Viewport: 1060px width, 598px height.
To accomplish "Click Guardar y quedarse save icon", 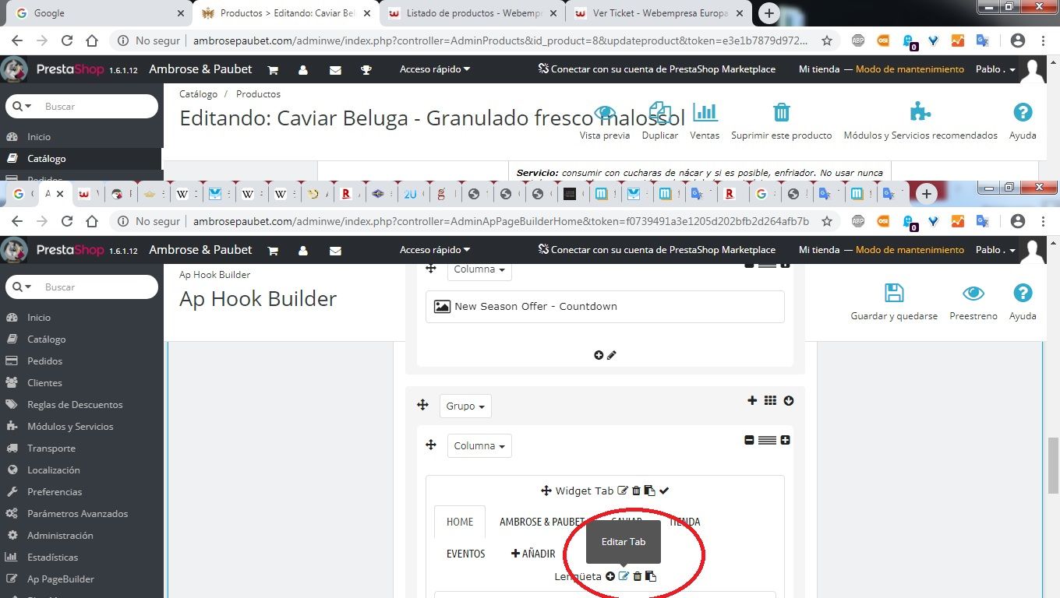I will [894, 293].
